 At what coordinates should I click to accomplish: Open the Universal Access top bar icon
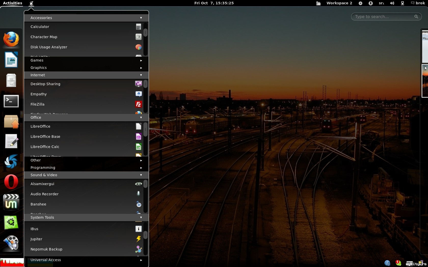tap(371, 3)
